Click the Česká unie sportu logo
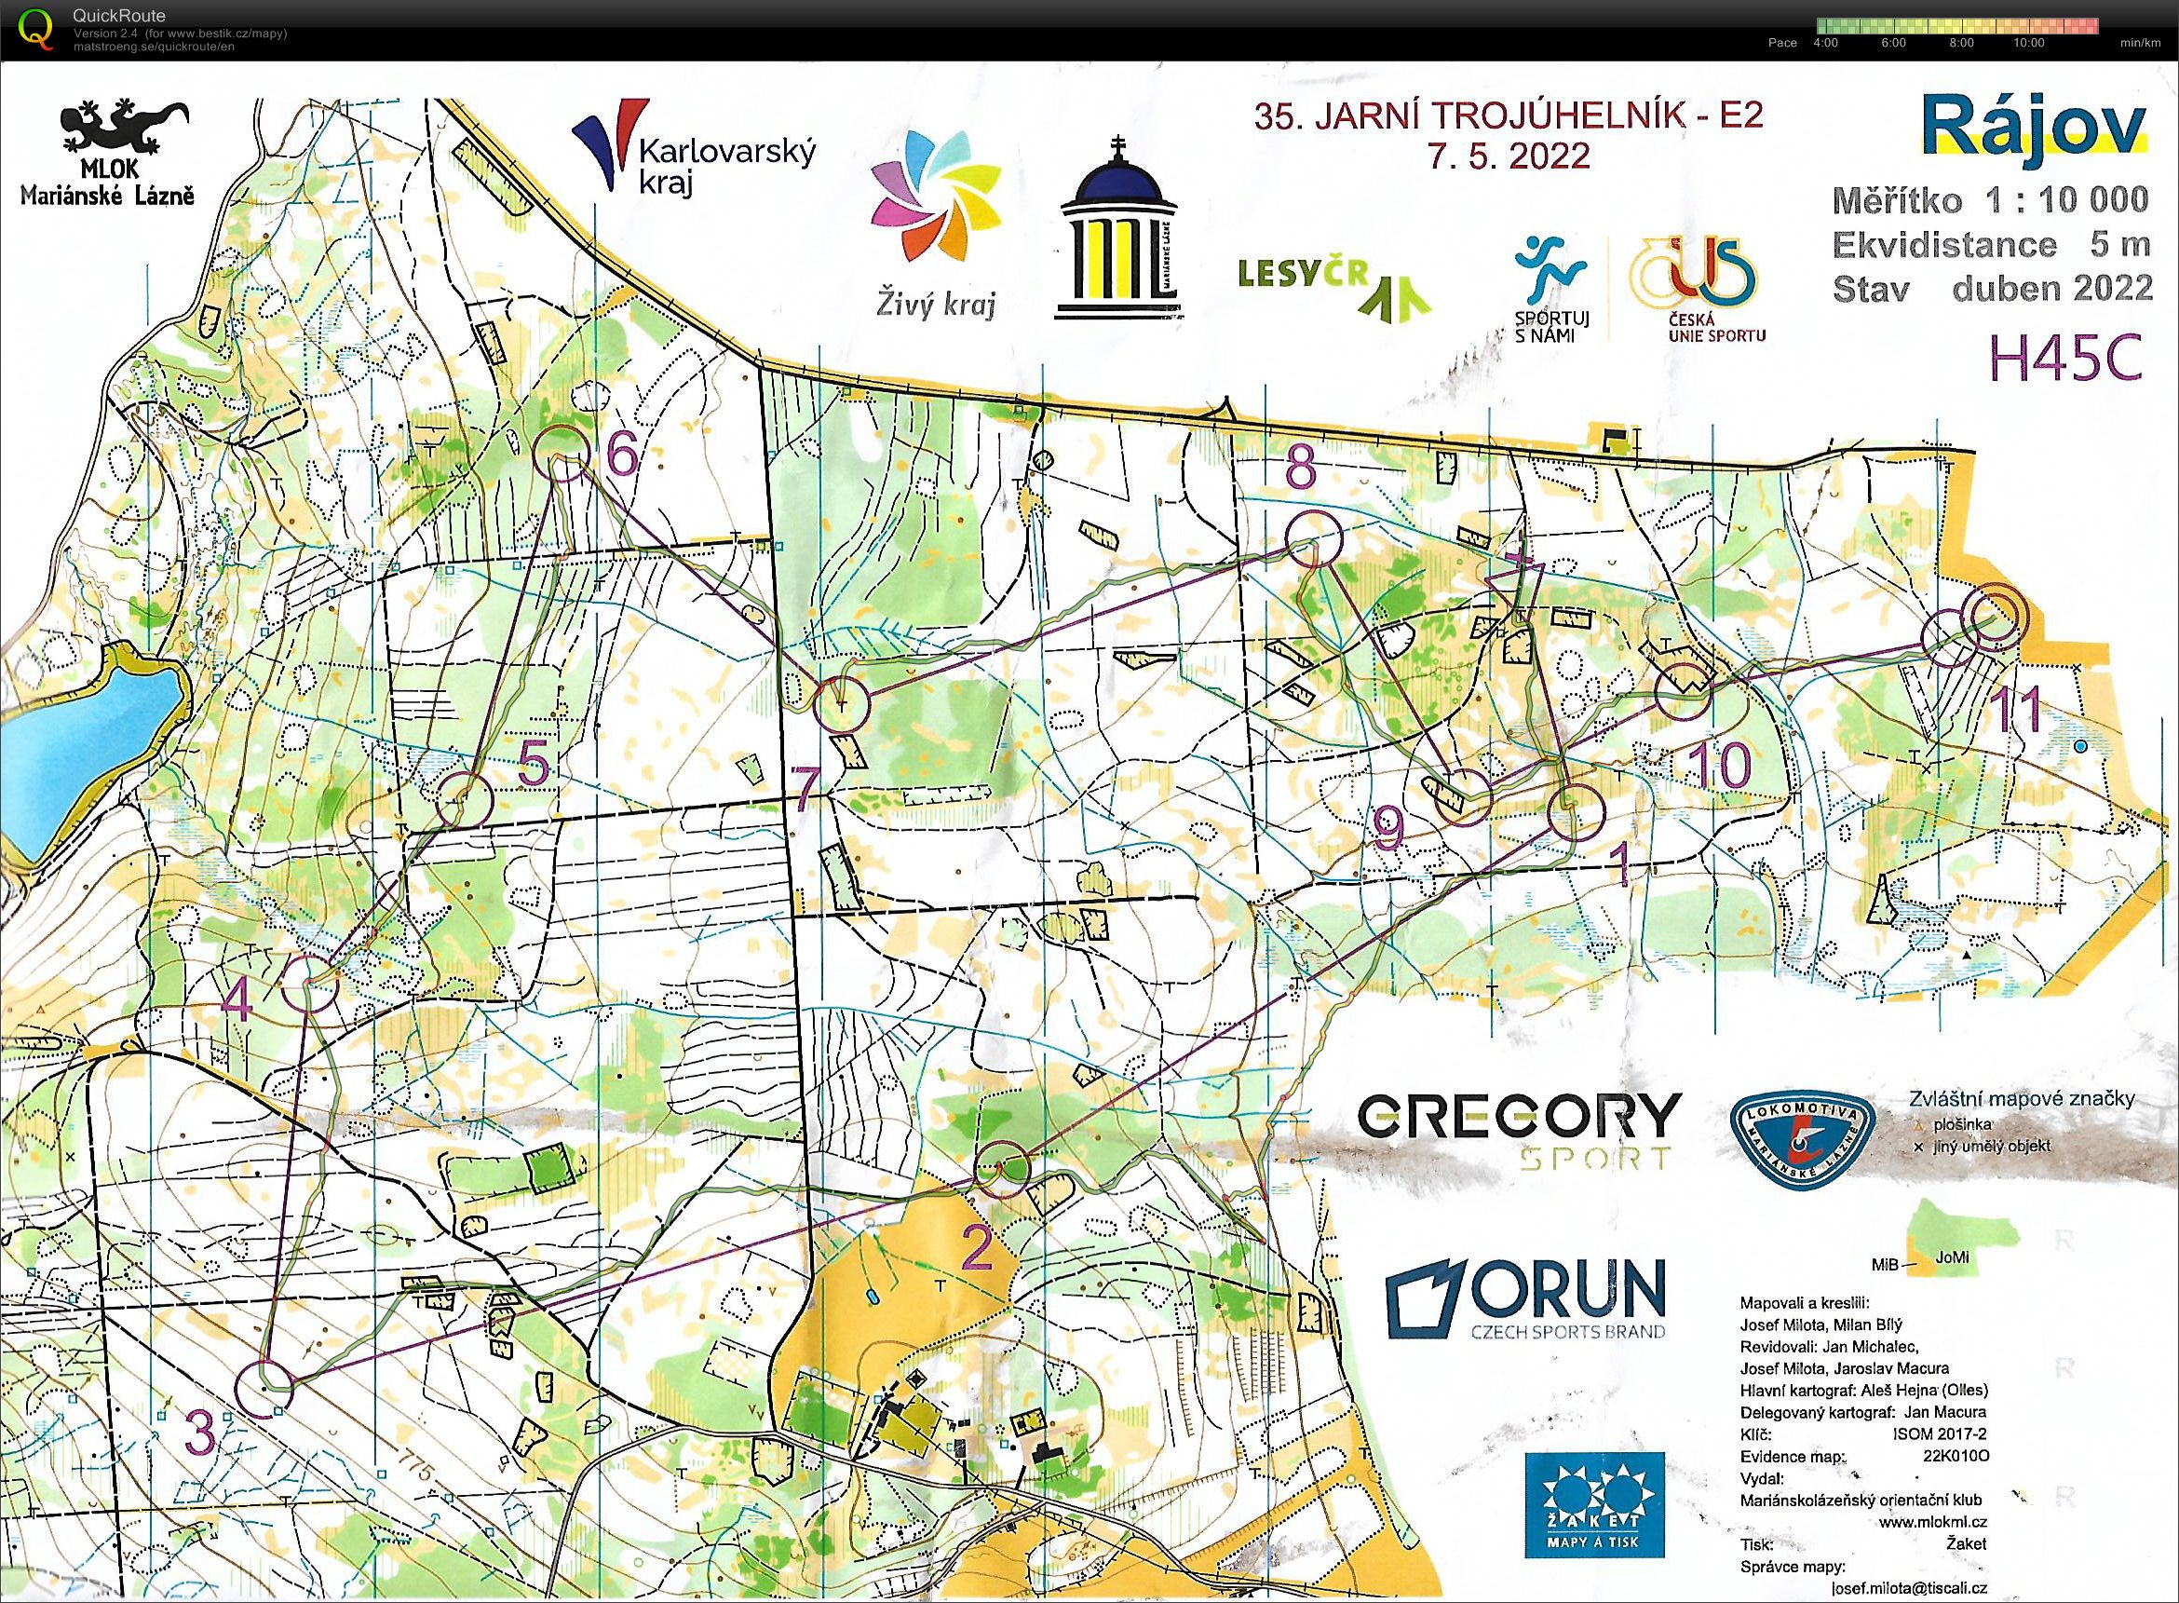Viewport: 2179px width, 1603px height. point(1696,289)
